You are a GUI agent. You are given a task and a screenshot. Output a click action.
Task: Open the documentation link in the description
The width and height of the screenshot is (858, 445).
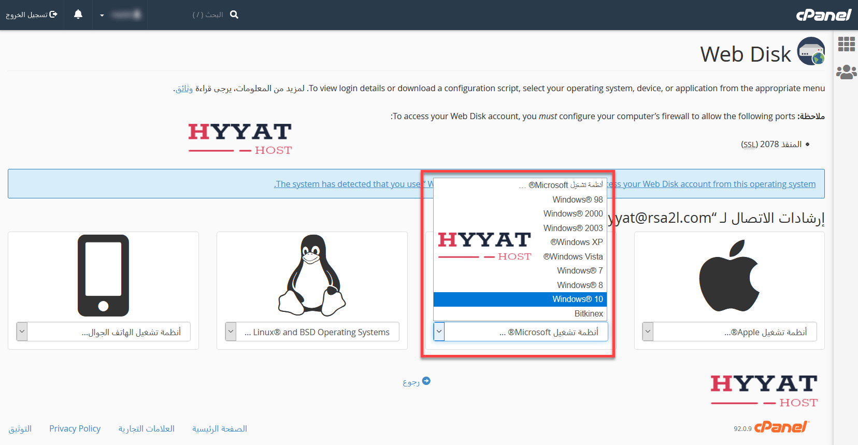coord(184,89)
